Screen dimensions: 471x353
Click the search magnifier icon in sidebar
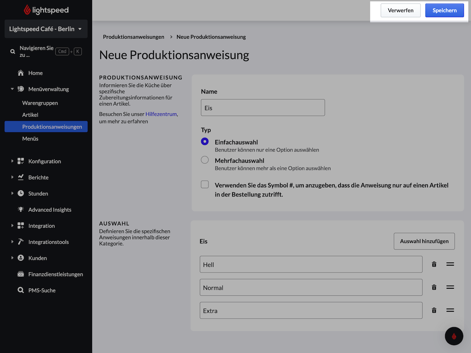[x=13, y=51]
